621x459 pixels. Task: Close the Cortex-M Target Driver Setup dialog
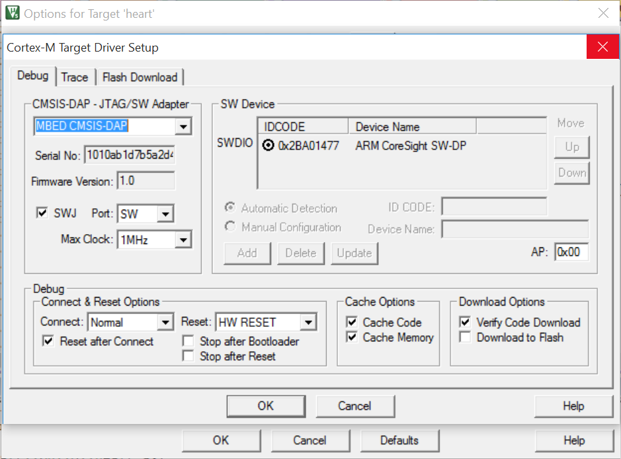pos(602,47)
